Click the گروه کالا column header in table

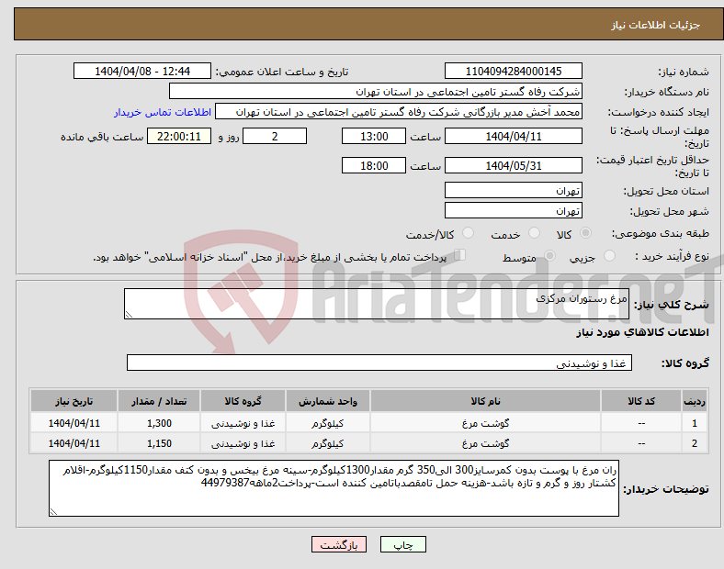243,401
